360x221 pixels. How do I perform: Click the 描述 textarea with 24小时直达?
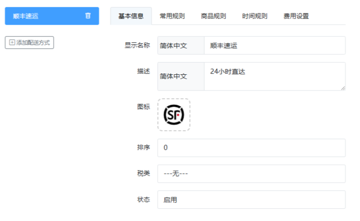tap(275, 76)
